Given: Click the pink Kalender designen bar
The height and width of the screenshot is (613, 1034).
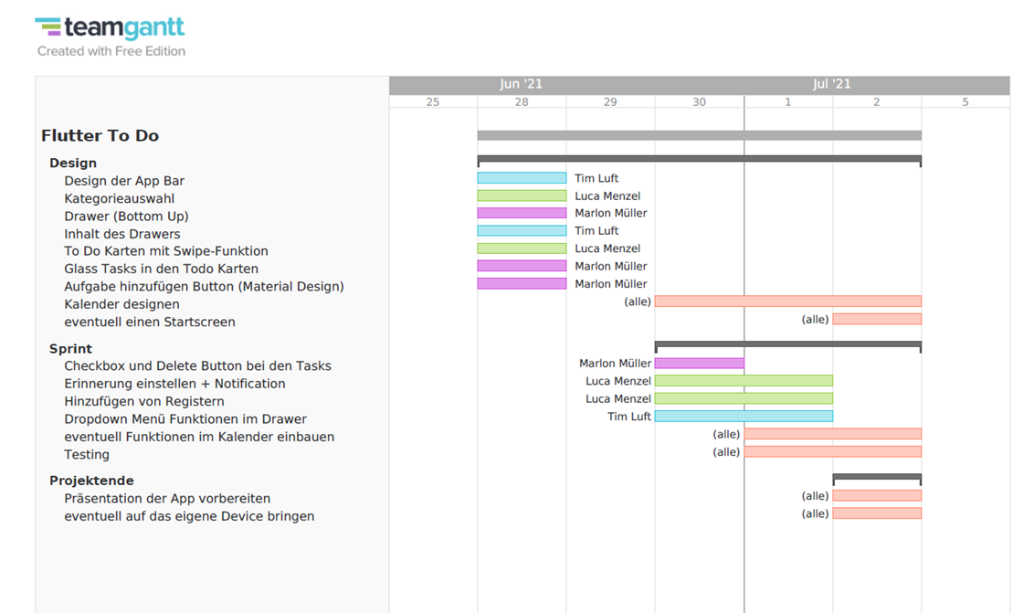Looking at the screenshot, I should pos(787,301).
